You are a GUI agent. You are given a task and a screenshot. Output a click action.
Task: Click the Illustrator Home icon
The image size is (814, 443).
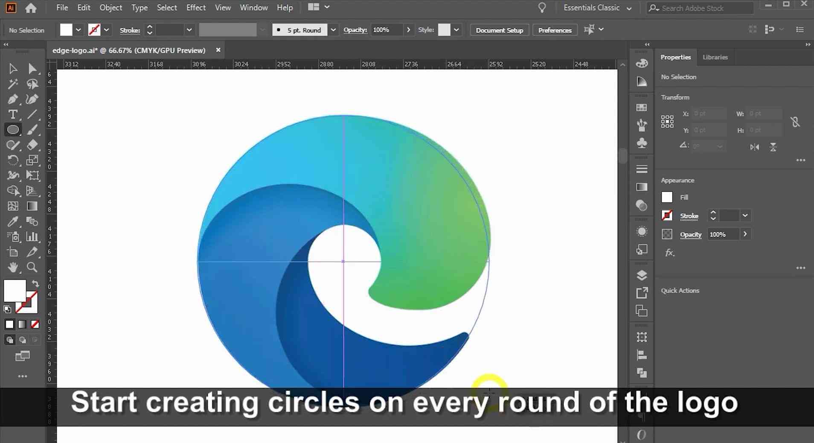pyautogui.click(x=31, y=8)
